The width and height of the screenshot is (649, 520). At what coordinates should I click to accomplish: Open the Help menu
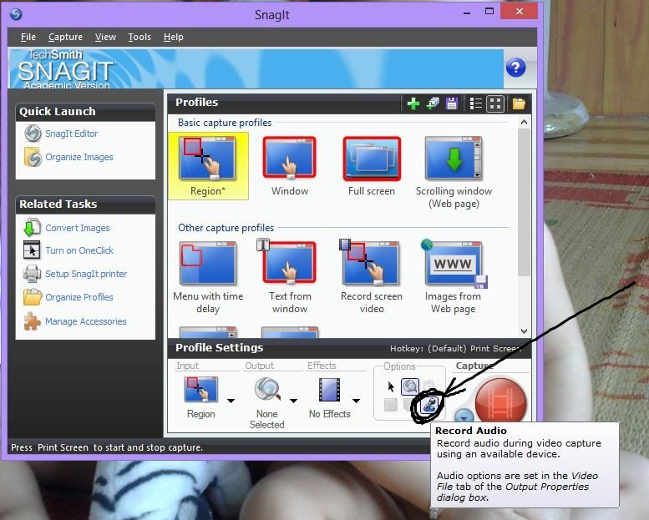click(174, 37)
